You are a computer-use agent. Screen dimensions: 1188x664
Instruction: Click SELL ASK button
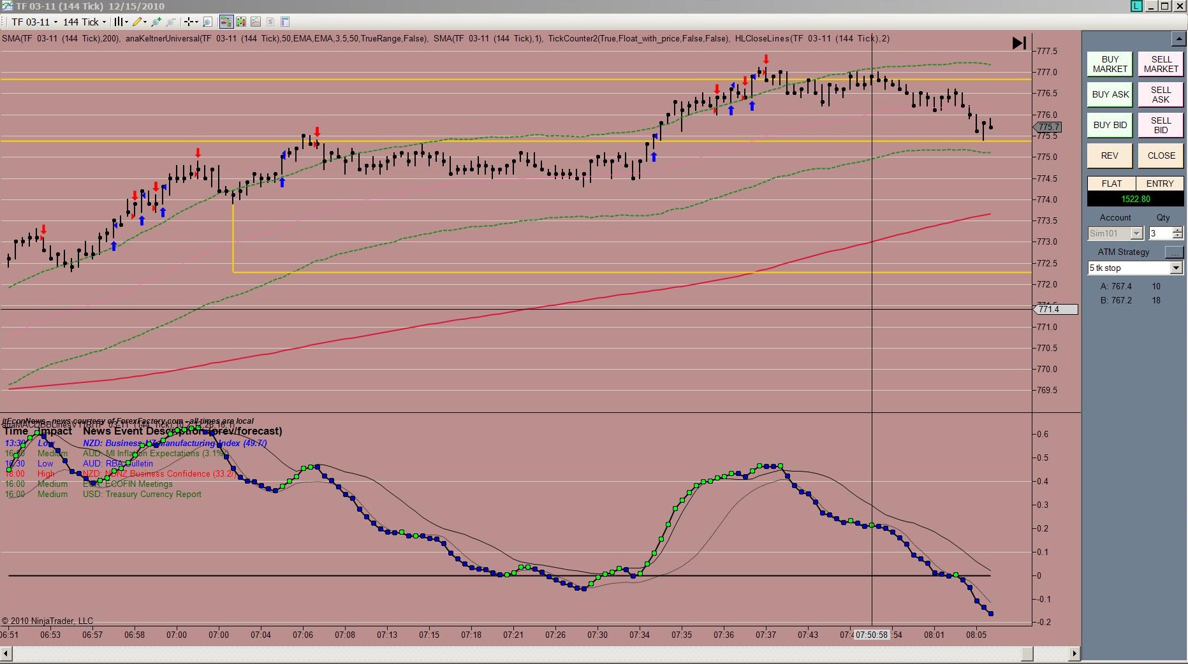[x=1161, y=94]
